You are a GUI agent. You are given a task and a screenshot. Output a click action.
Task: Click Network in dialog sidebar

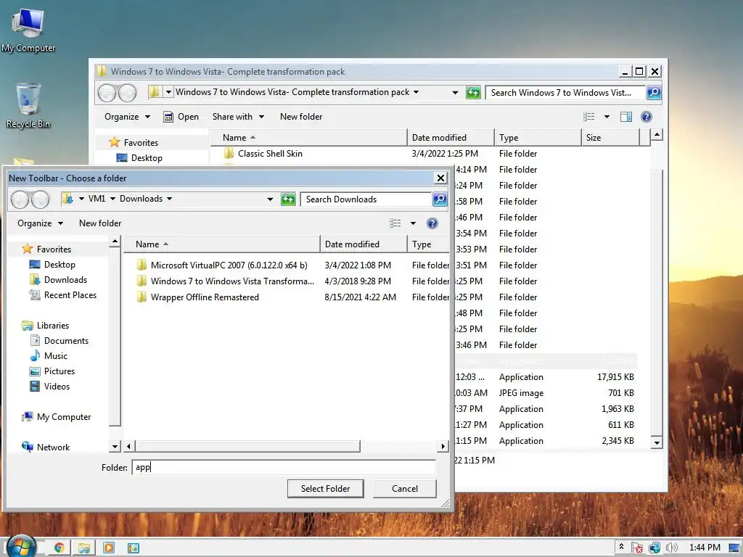(46, 447)
